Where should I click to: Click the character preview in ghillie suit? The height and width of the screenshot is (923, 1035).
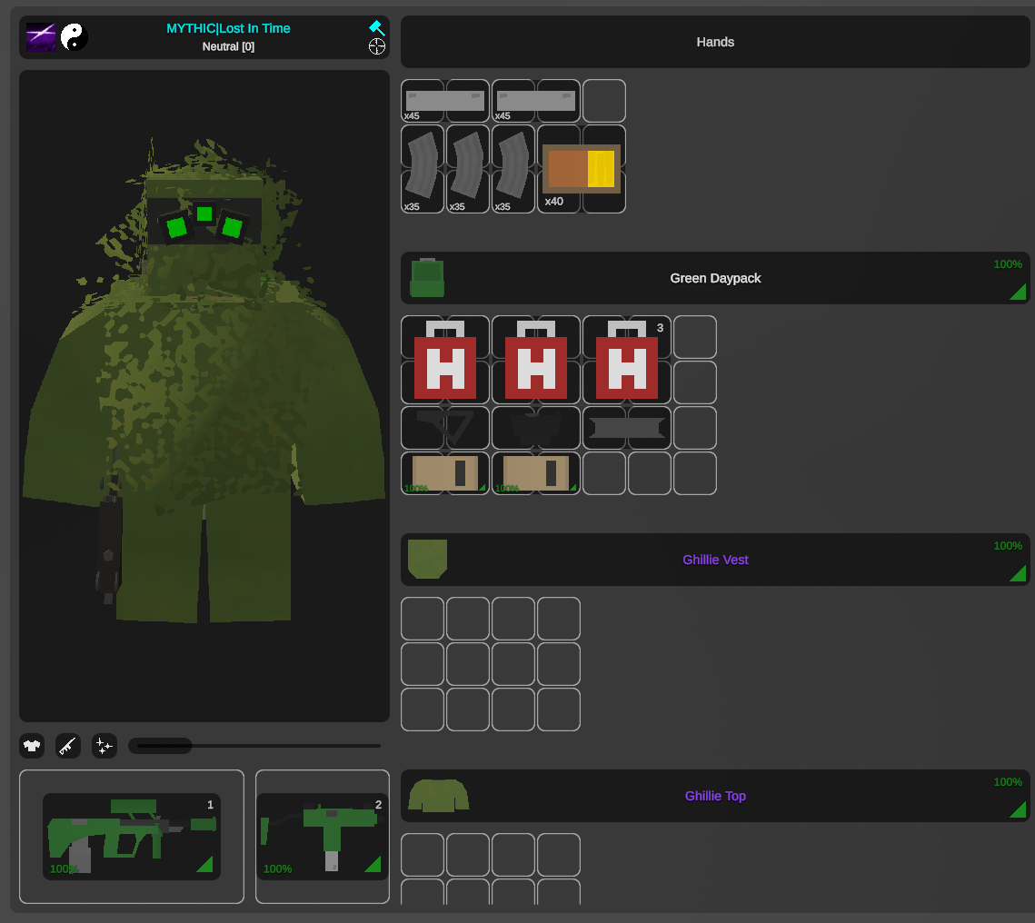point(204,396)
